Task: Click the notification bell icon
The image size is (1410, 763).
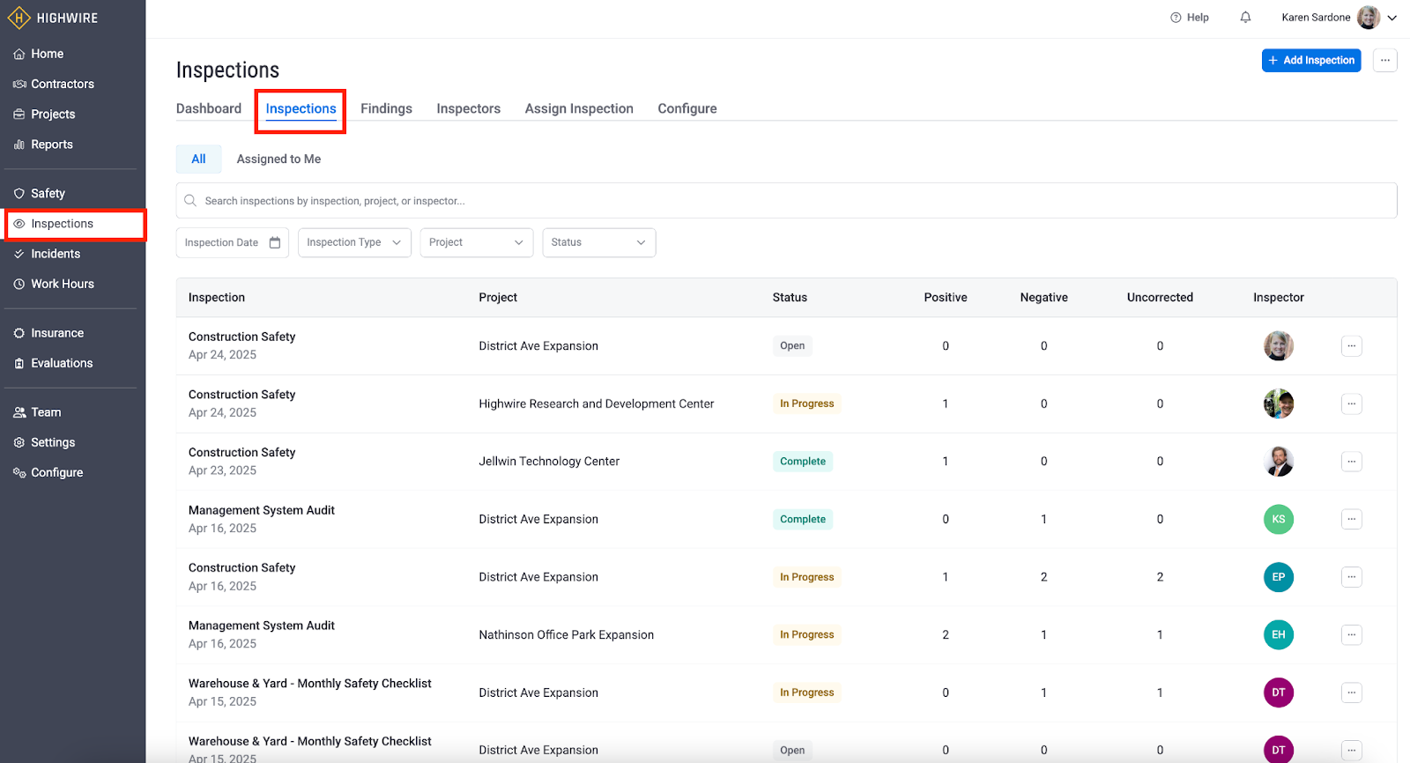Action: (1245, 18)
